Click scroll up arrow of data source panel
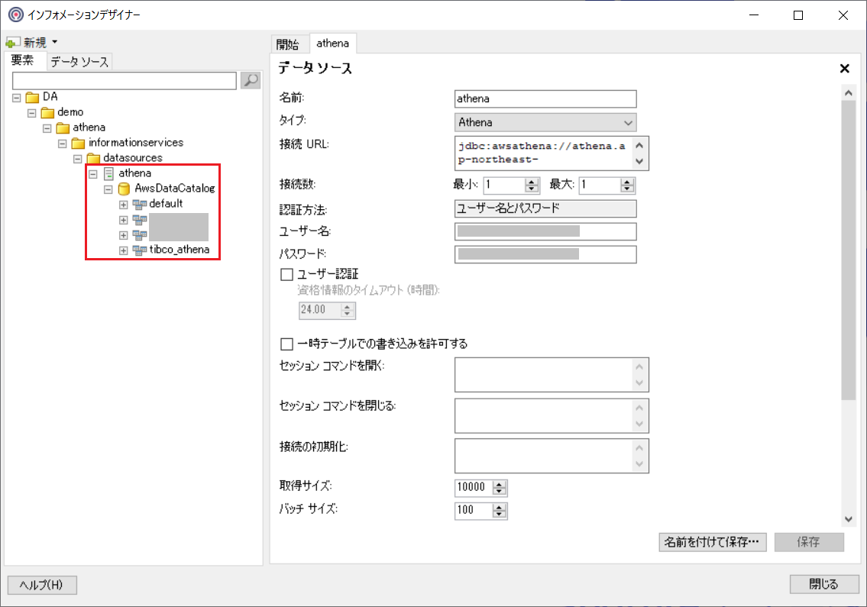Image resolution: width=867 pixels, height=607 pixels. click(848, 93)
